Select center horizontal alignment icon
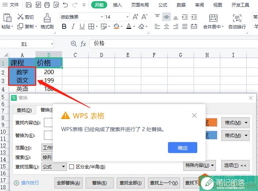Image resolution: width=258 pixels, height=191 pixels. tap(167, 26)
